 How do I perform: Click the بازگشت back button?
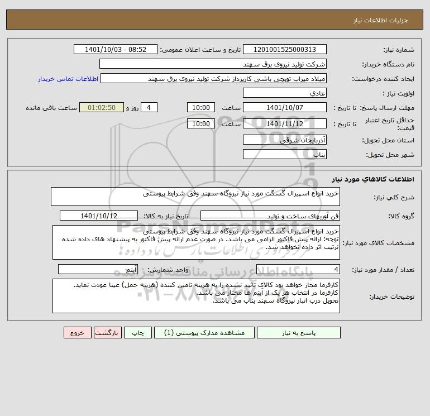[x=107, y=333]
